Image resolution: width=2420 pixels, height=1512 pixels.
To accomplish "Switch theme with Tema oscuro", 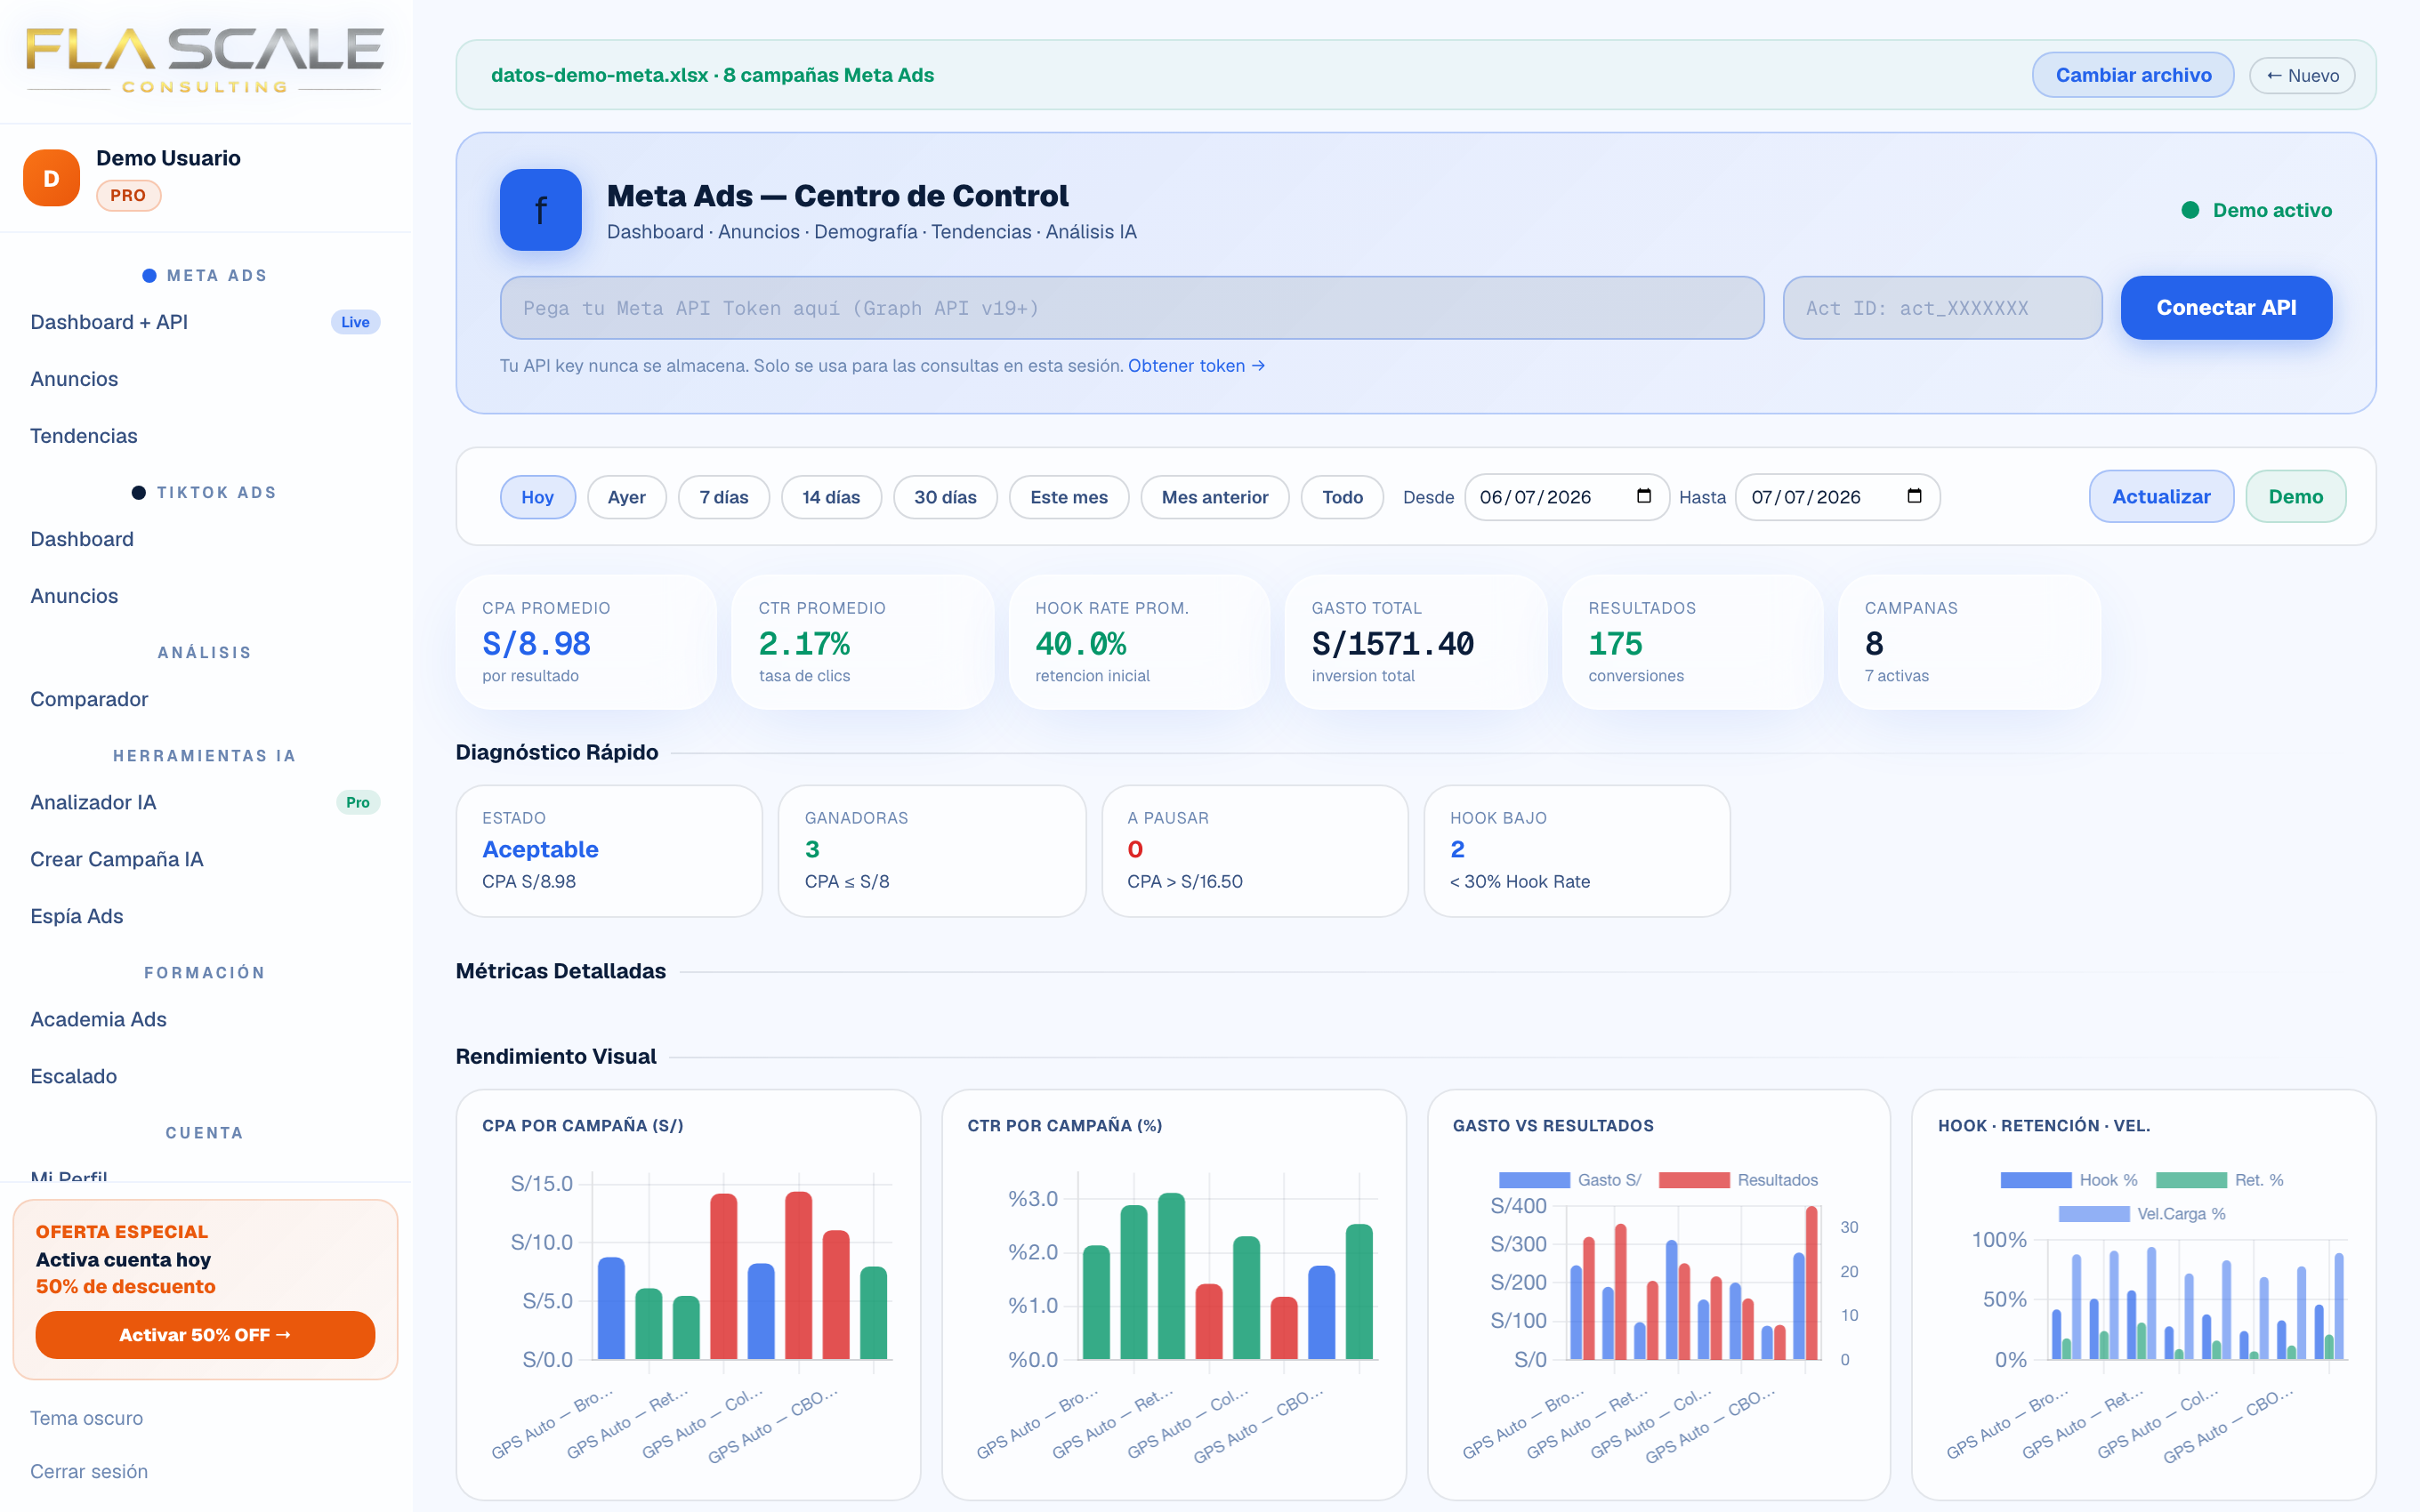I will tap(87, 1418).
